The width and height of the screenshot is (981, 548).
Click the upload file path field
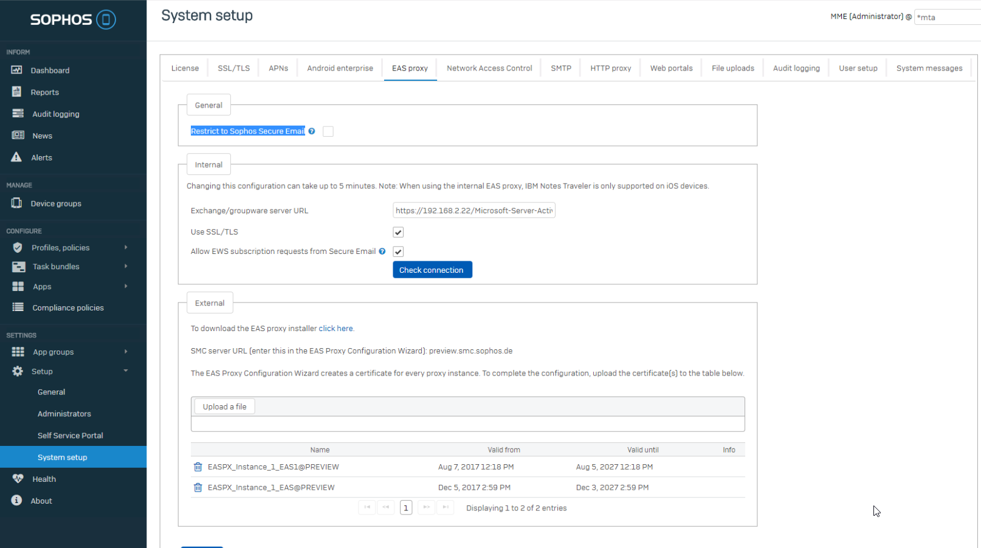coord(467,424)
